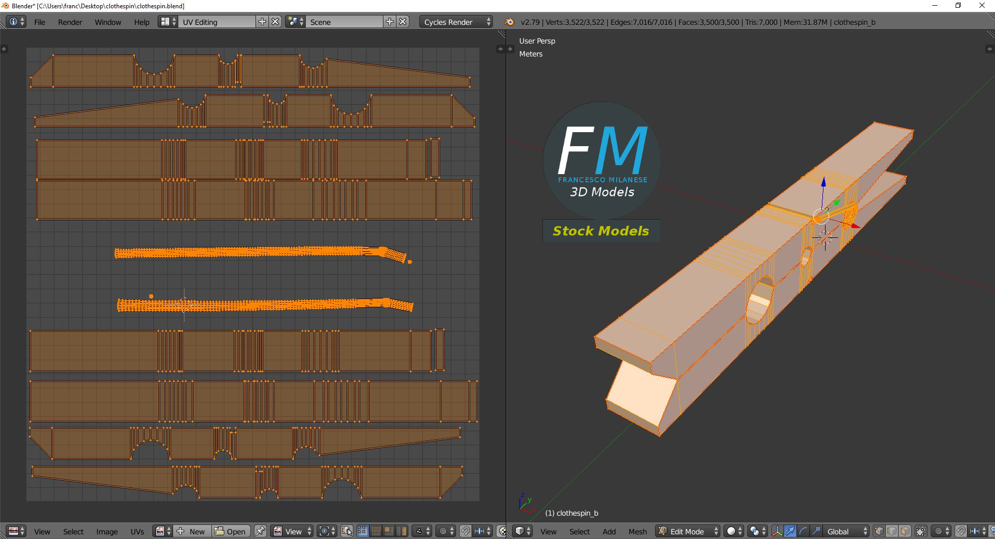Select face select mode cube icon

coord(904,531)
